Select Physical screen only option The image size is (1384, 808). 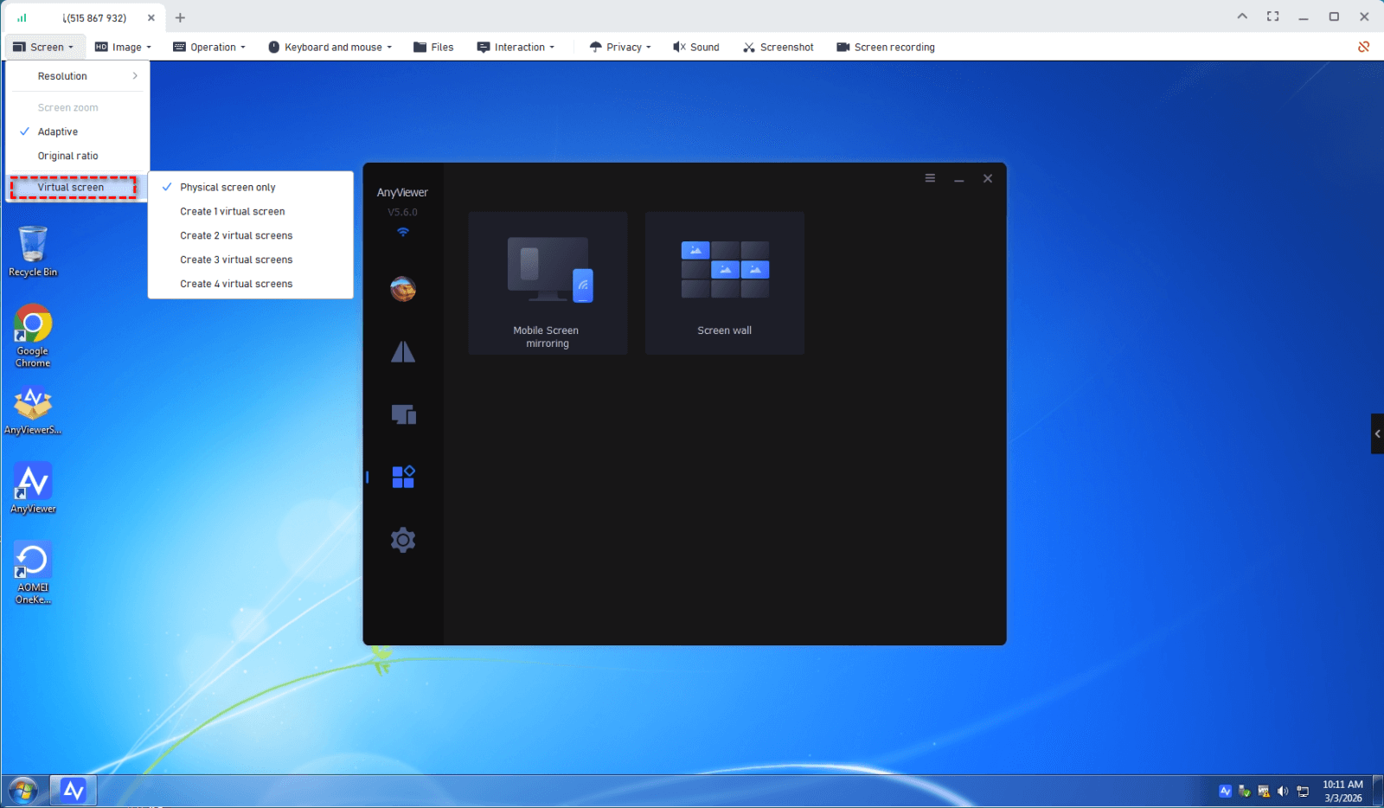[227, 187]
